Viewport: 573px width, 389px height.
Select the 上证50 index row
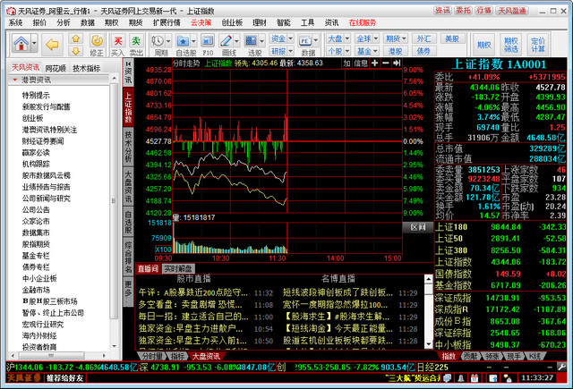pyautogui.click(x=500, y=239)
